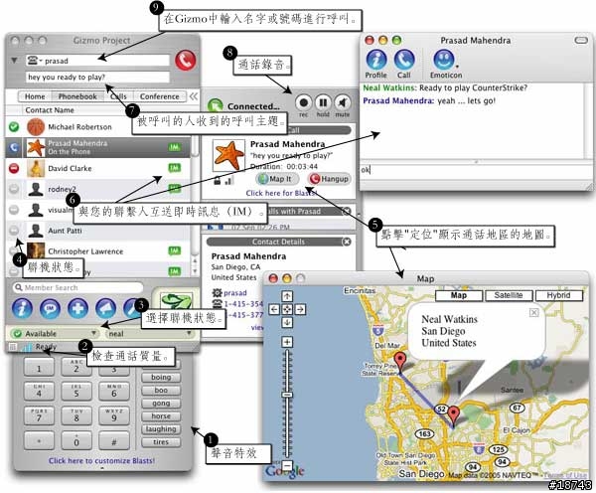Play the boing sound blast
The width and height of the screenshot is (596, 493).
[x=161, y=377]
